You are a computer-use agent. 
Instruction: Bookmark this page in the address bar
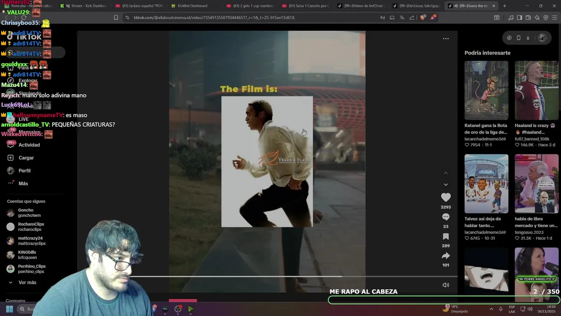[116, 18]
